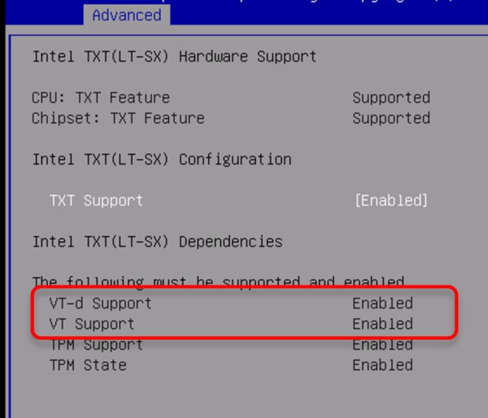488x418 pixels.
Task: Select the TXT Support option
Action: click(x=96, y=201)
